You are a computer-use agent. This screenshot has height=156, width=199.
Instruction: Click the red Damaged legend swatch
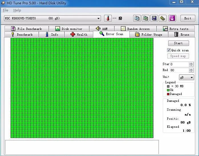(168, 94)
